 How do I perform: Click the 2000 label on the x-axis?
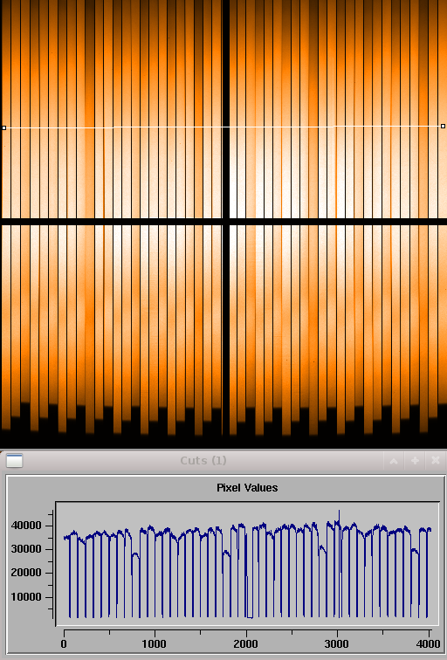[246, 644]
